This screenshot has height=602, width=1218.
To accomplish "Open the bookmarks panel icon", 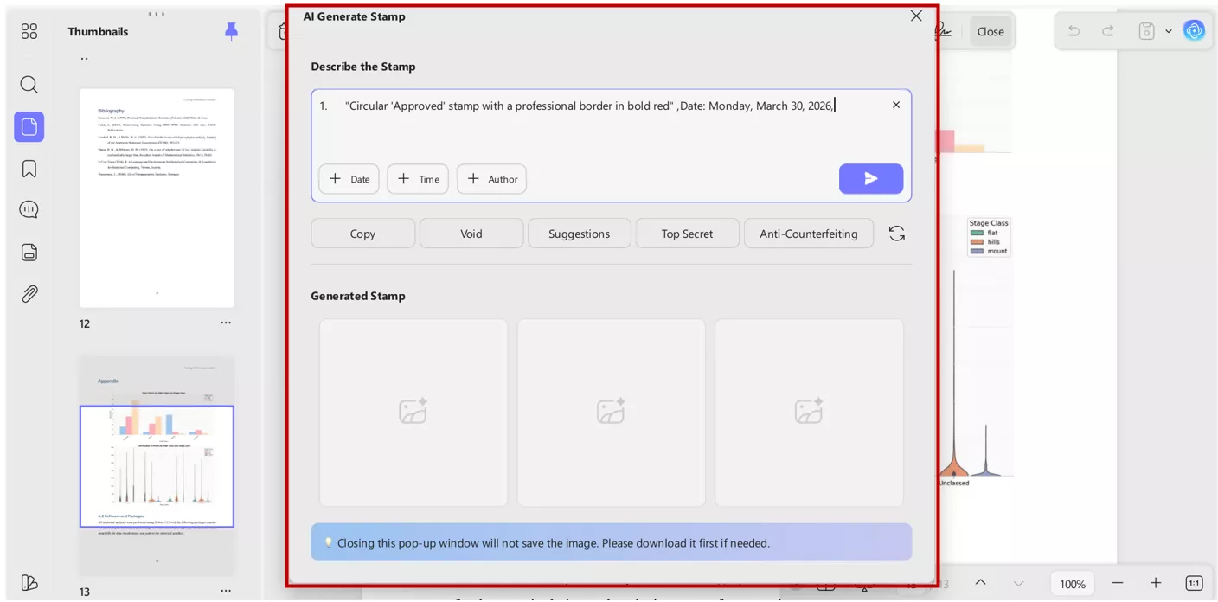I will pyautogui.click(x=29, y=169).
